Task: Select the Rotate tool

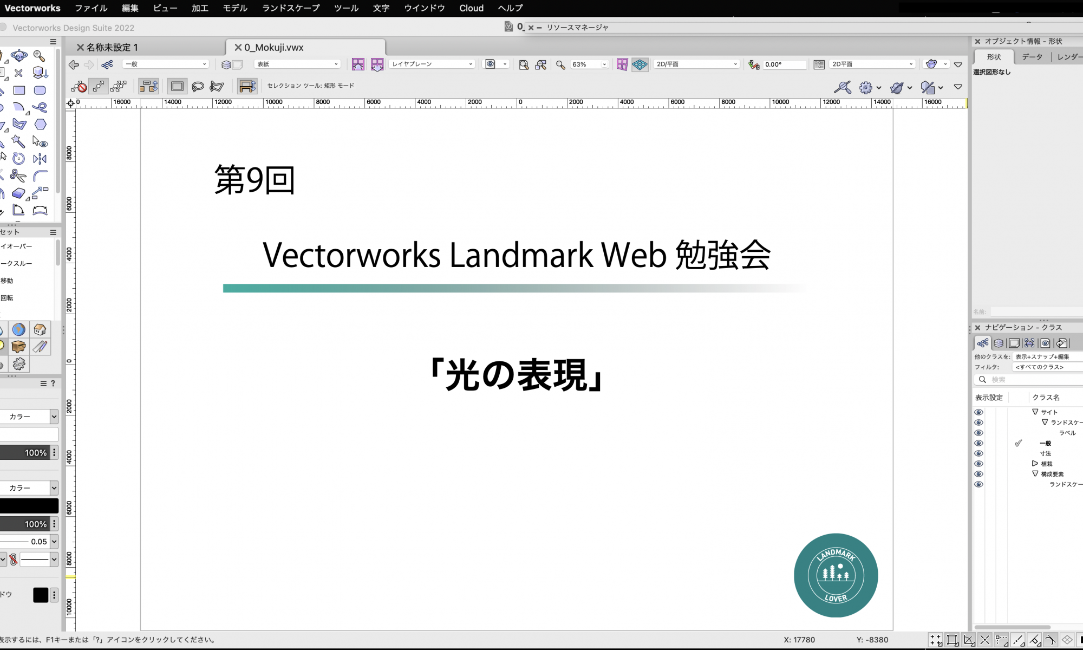Action: pos(18,159)
